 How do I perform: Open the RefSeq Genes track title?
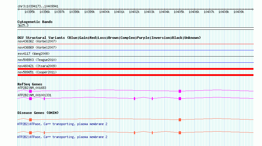30,84
